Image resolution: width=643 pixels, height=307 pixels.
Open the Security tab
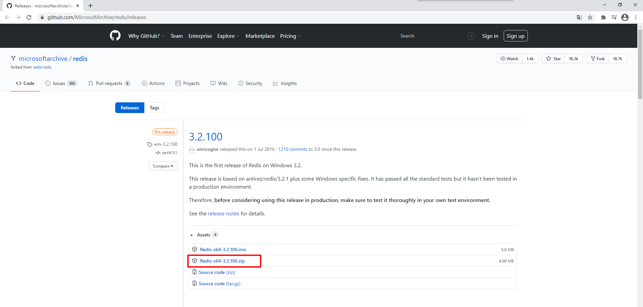[x=250, y=83]
